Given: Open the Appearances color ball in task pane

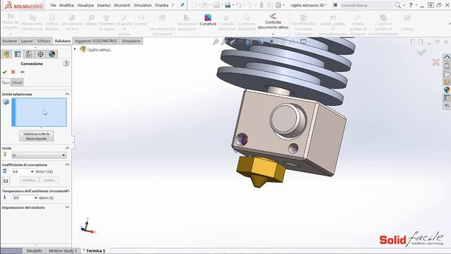Looking at the screenshot, I should click(447, 90).
